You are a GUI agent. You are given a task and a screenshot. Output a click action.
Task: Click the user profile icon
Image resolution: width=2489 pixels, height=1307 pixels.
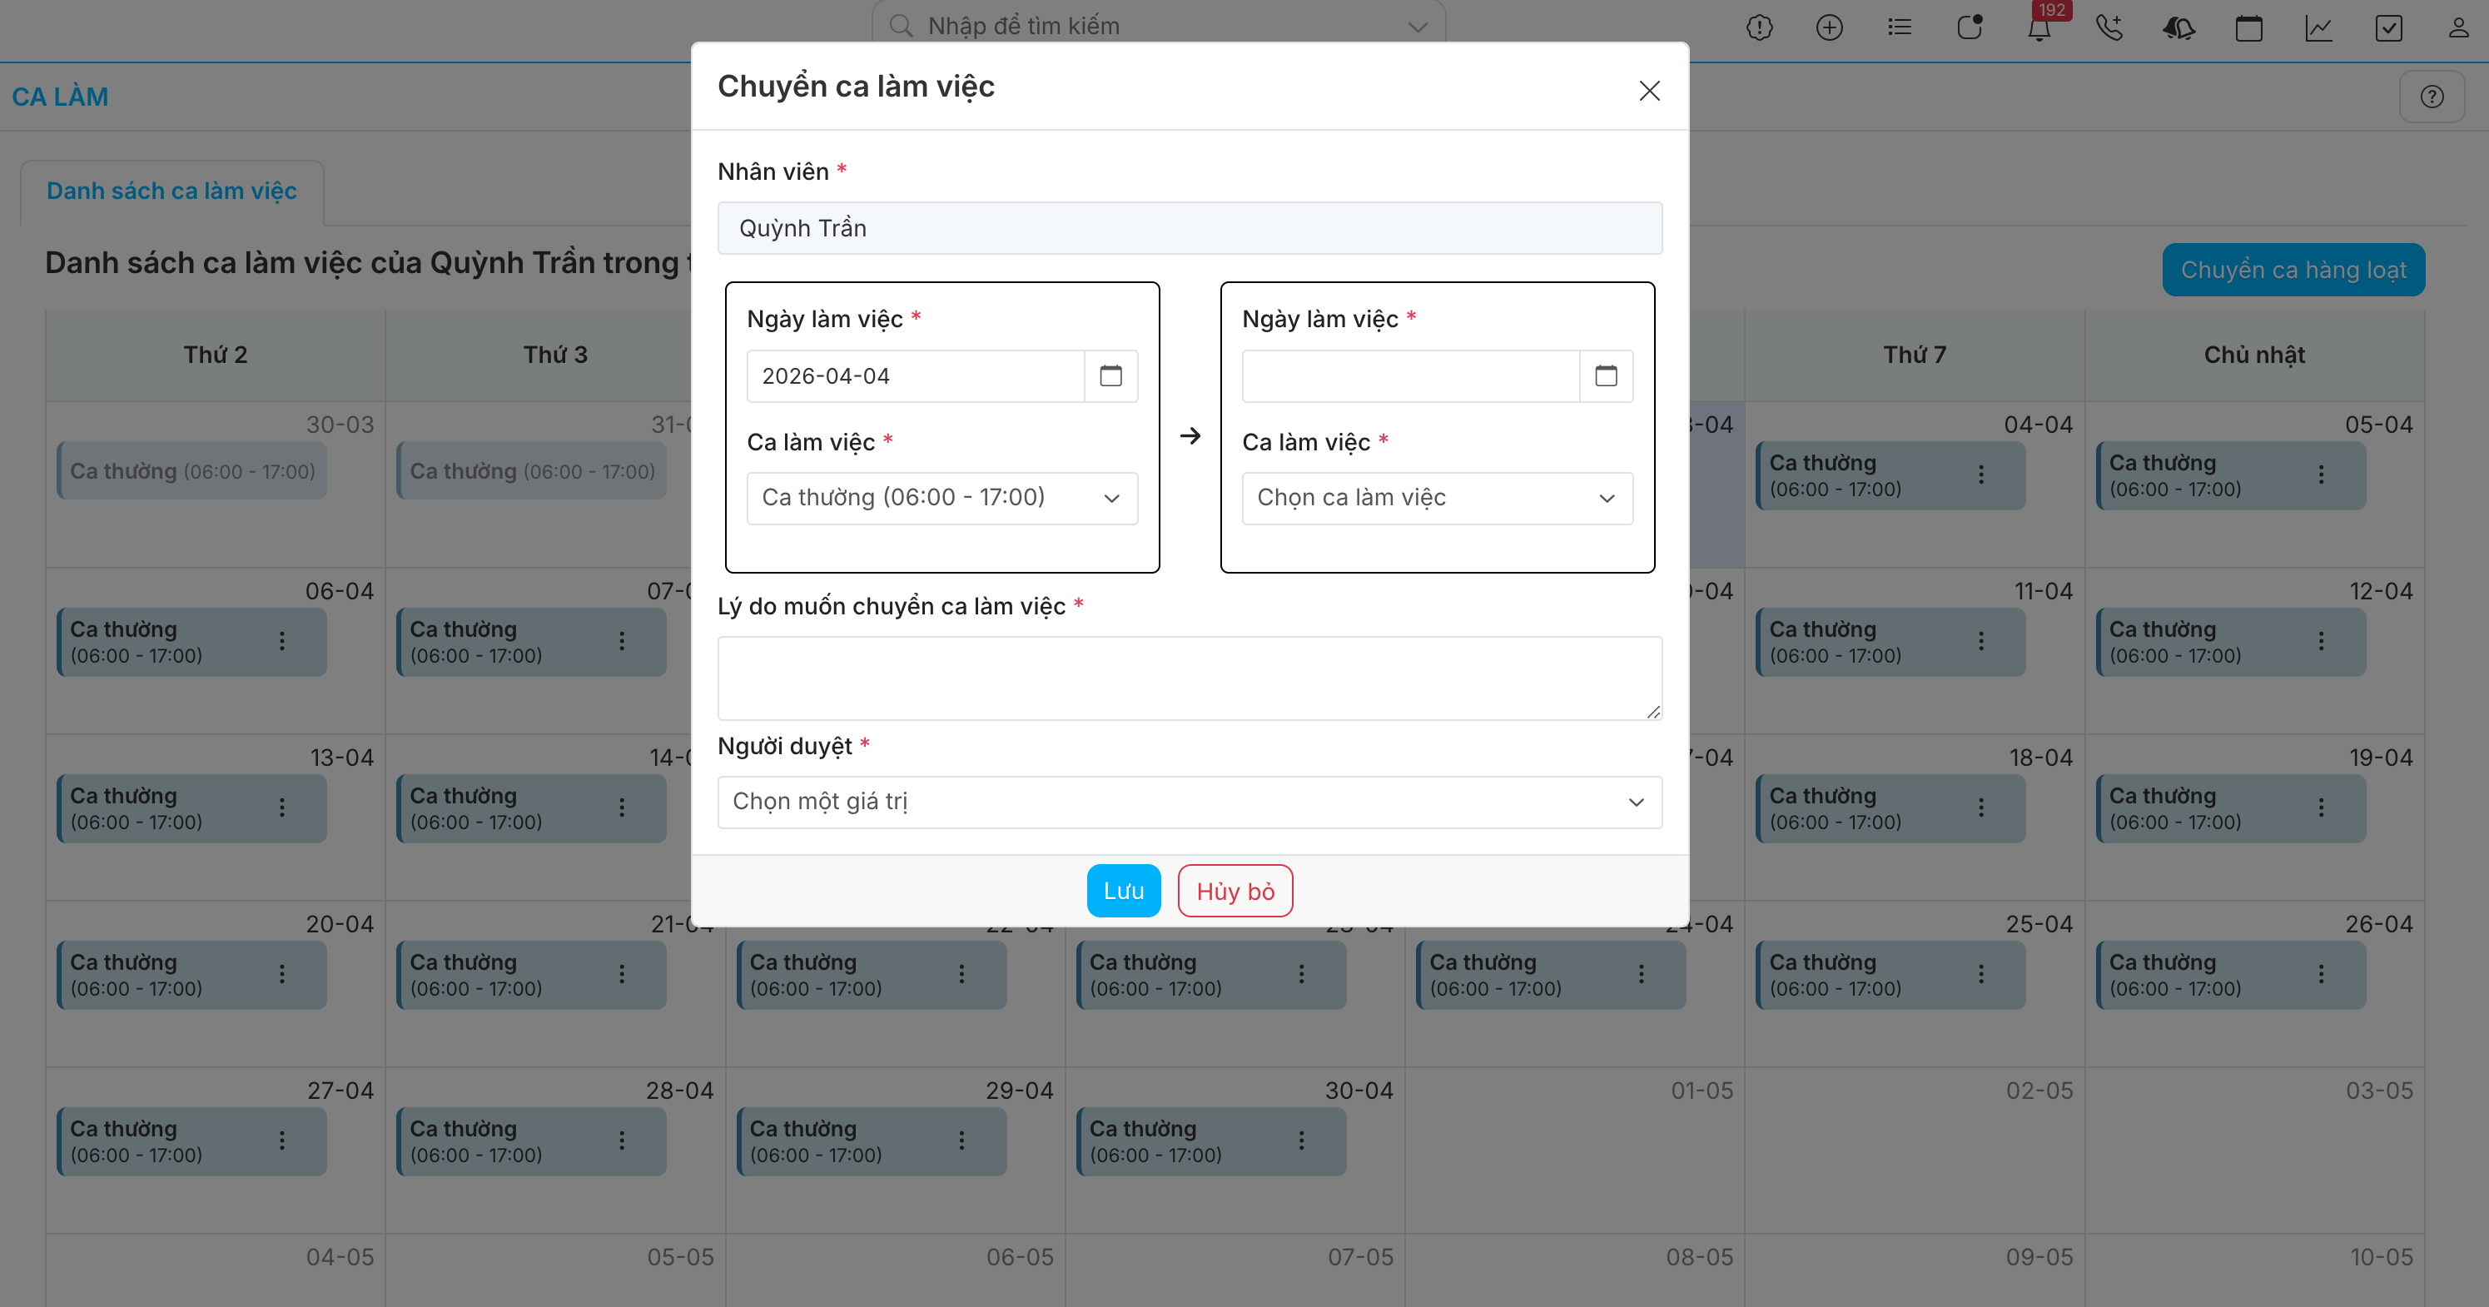pos(2457,28)
